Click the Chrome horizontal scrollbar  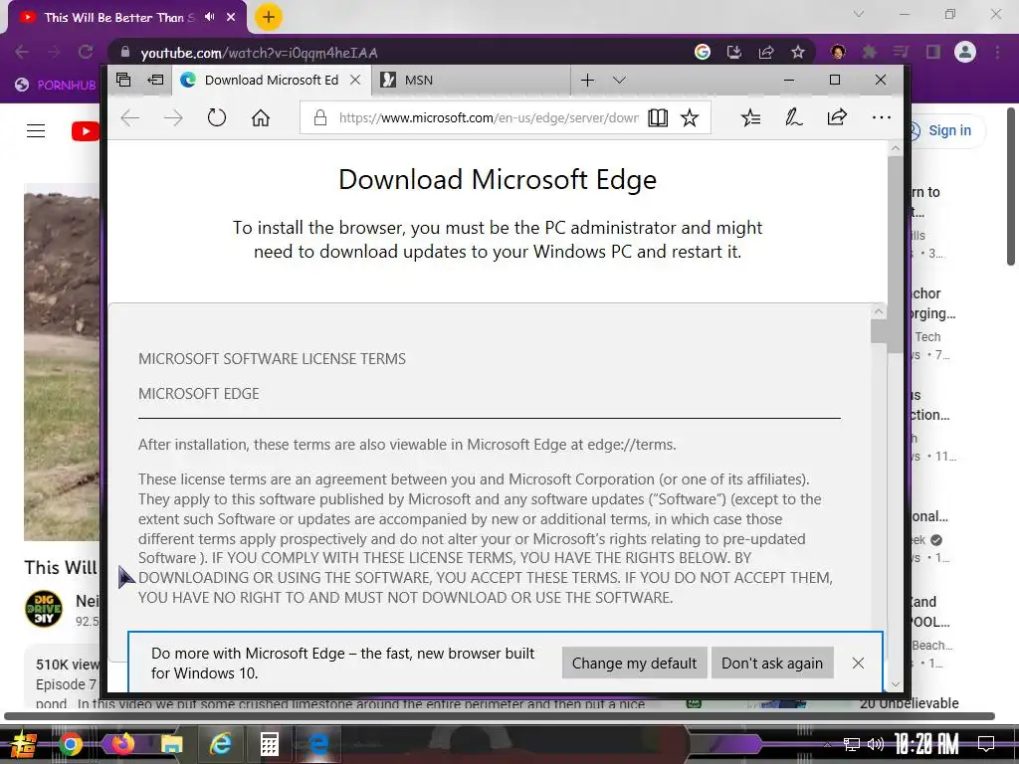click(x=500, y=716)
